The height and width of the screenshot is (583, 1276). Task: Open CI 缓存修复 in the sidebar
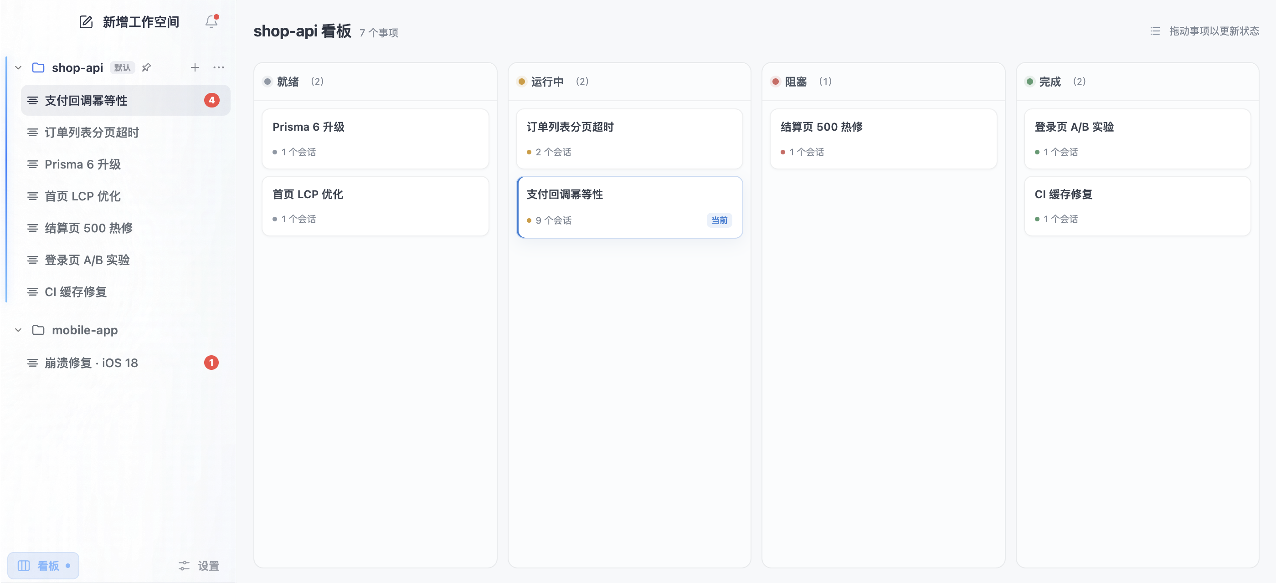pos(125,292)
